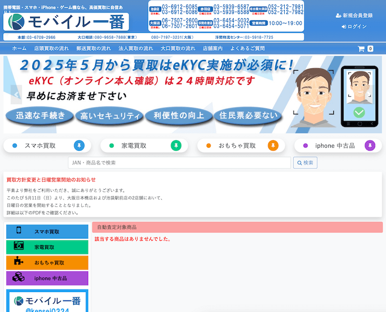Click the camera icon in sidebar 家電買取
This screenshot has height=312, width=386.
point(19,246)
